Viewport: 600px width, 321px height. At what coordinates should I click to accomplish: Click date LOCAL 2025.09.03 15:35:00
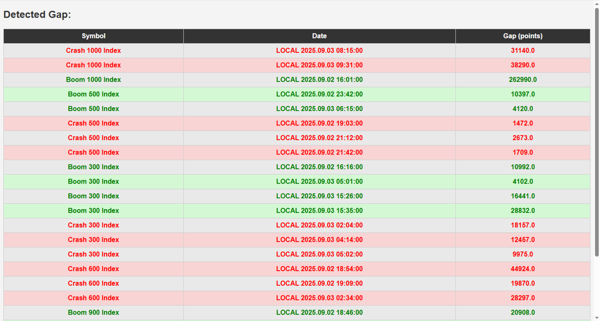pos(320,211)
